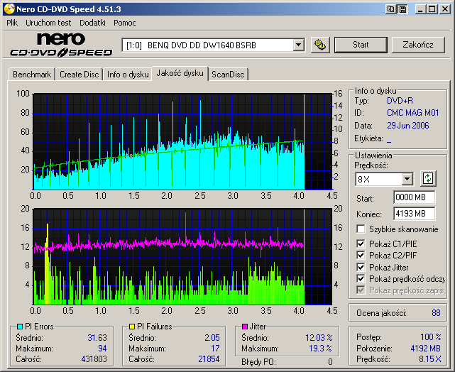
Task: Click the Ocena jakości value 88
Action: pos(436,313)
